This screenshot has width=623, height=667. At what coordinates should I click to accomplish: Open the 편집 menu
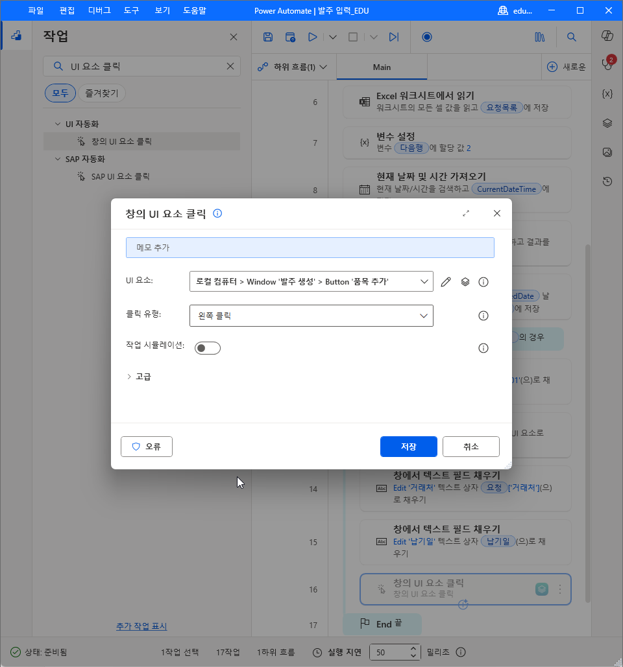67,10
